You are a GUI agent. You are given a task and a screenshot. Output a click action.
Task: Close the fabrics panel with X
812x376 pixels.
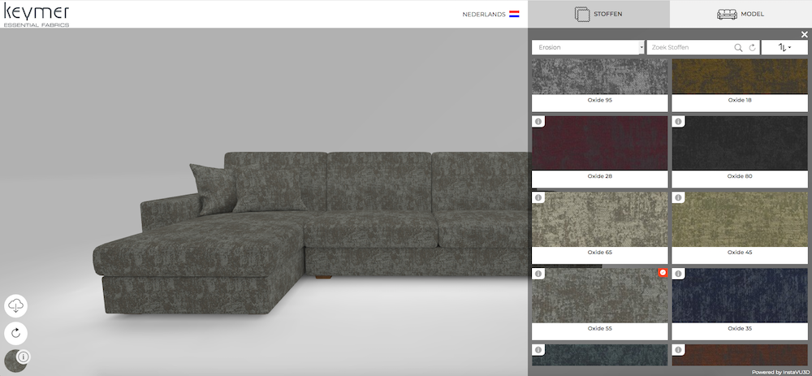[804, 35]
